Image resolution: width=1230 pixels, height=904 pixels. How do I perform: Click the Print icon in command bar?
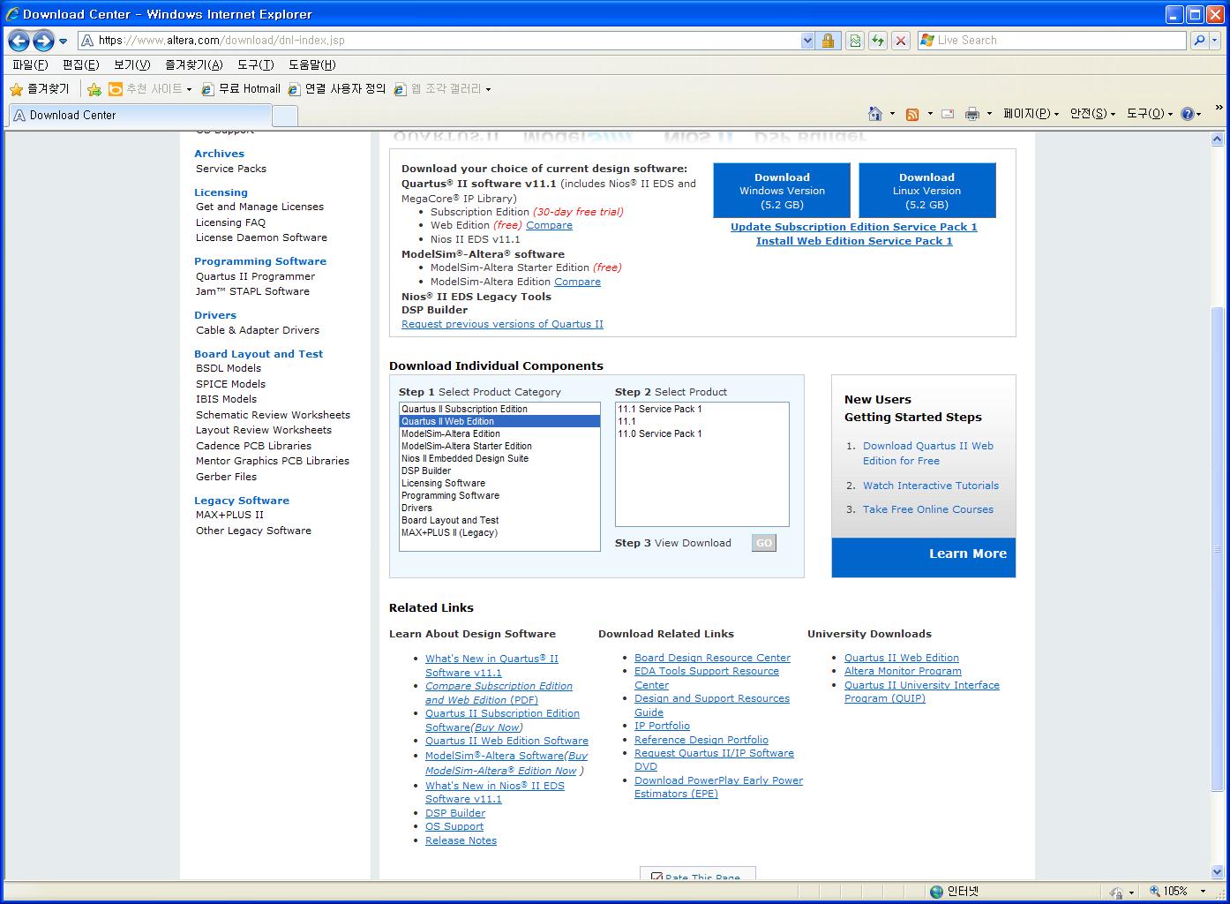click(971, 114)
